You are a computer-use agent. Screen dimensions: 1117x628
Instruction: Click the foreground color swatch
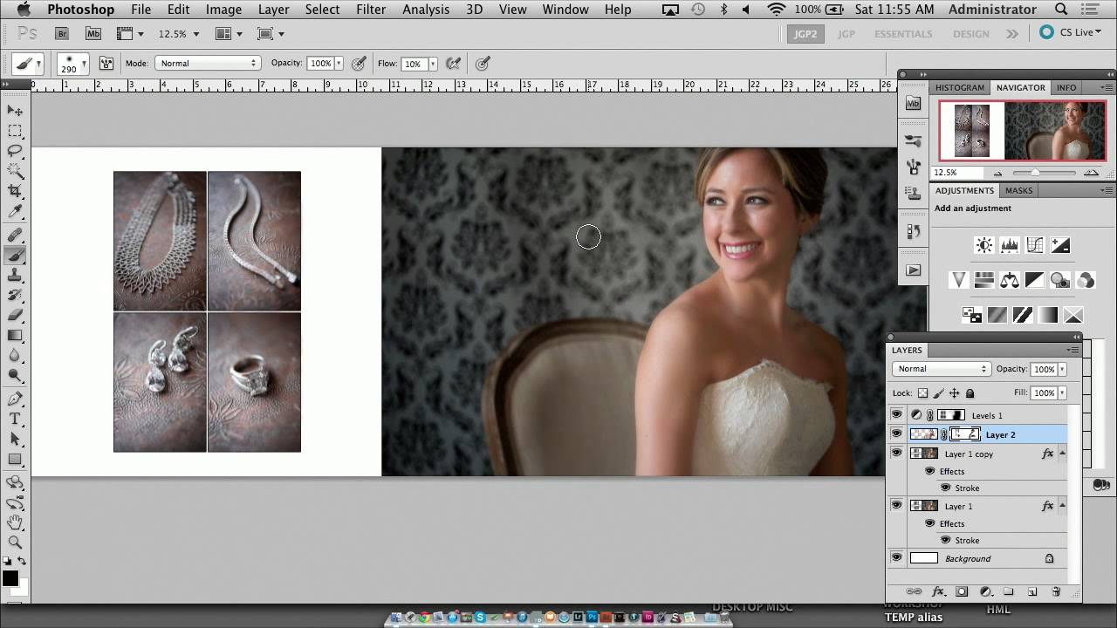tap(10, 578)
